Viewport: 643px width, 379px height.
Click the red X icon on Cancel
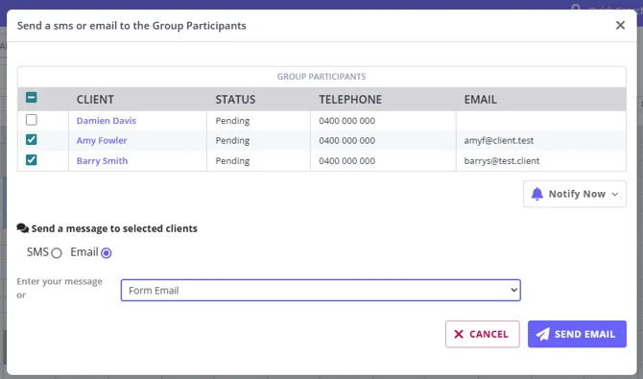tap(459, 334)
